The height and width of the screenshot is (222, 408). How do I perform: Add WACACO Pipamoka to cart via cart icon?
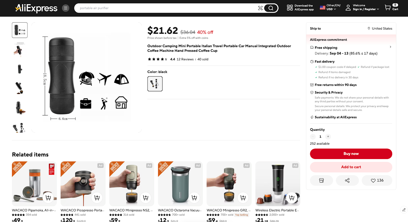point(48,198)
